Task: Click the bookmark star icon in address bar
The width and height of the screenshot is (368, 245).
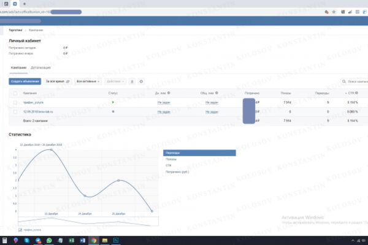Action: 334,12
